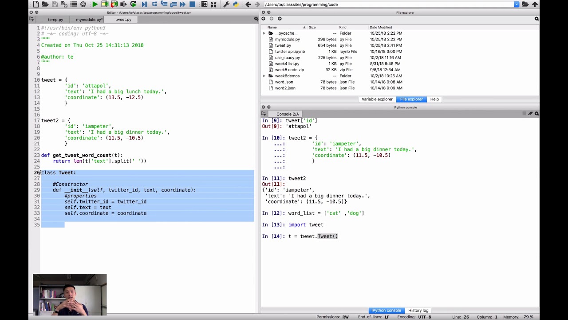Go to parent directory using the up arrow
Screen dimensions: 568x320
click(x=535, y=4)
